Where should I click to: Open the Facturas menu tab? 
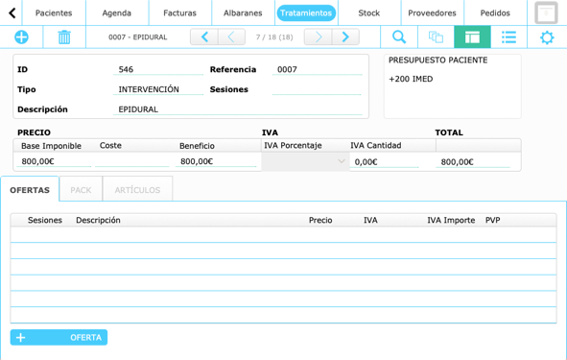179,13
